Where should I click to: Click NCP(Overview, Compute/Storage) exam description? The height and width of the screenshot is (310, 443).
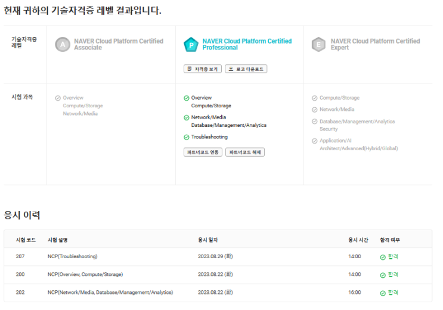[85, 274]
